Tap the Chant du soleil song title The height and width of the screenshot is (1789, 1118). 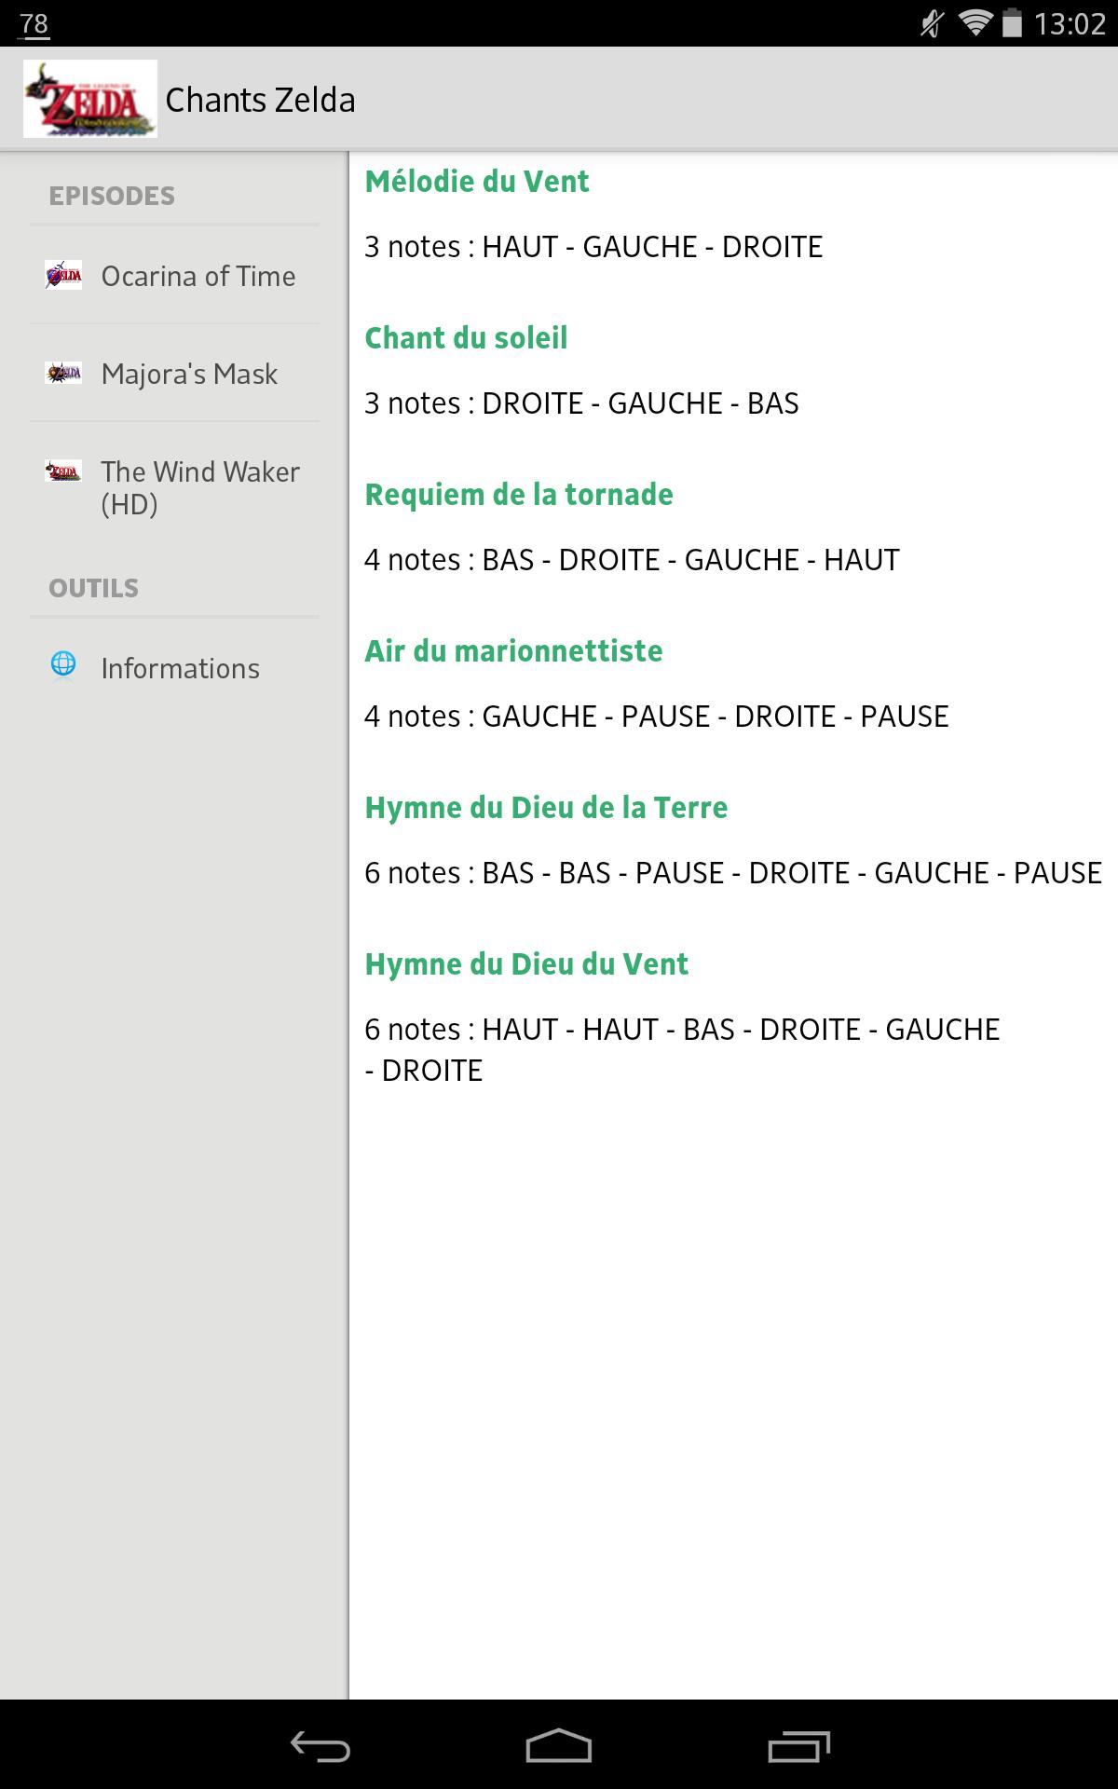[x=466, y=338]
